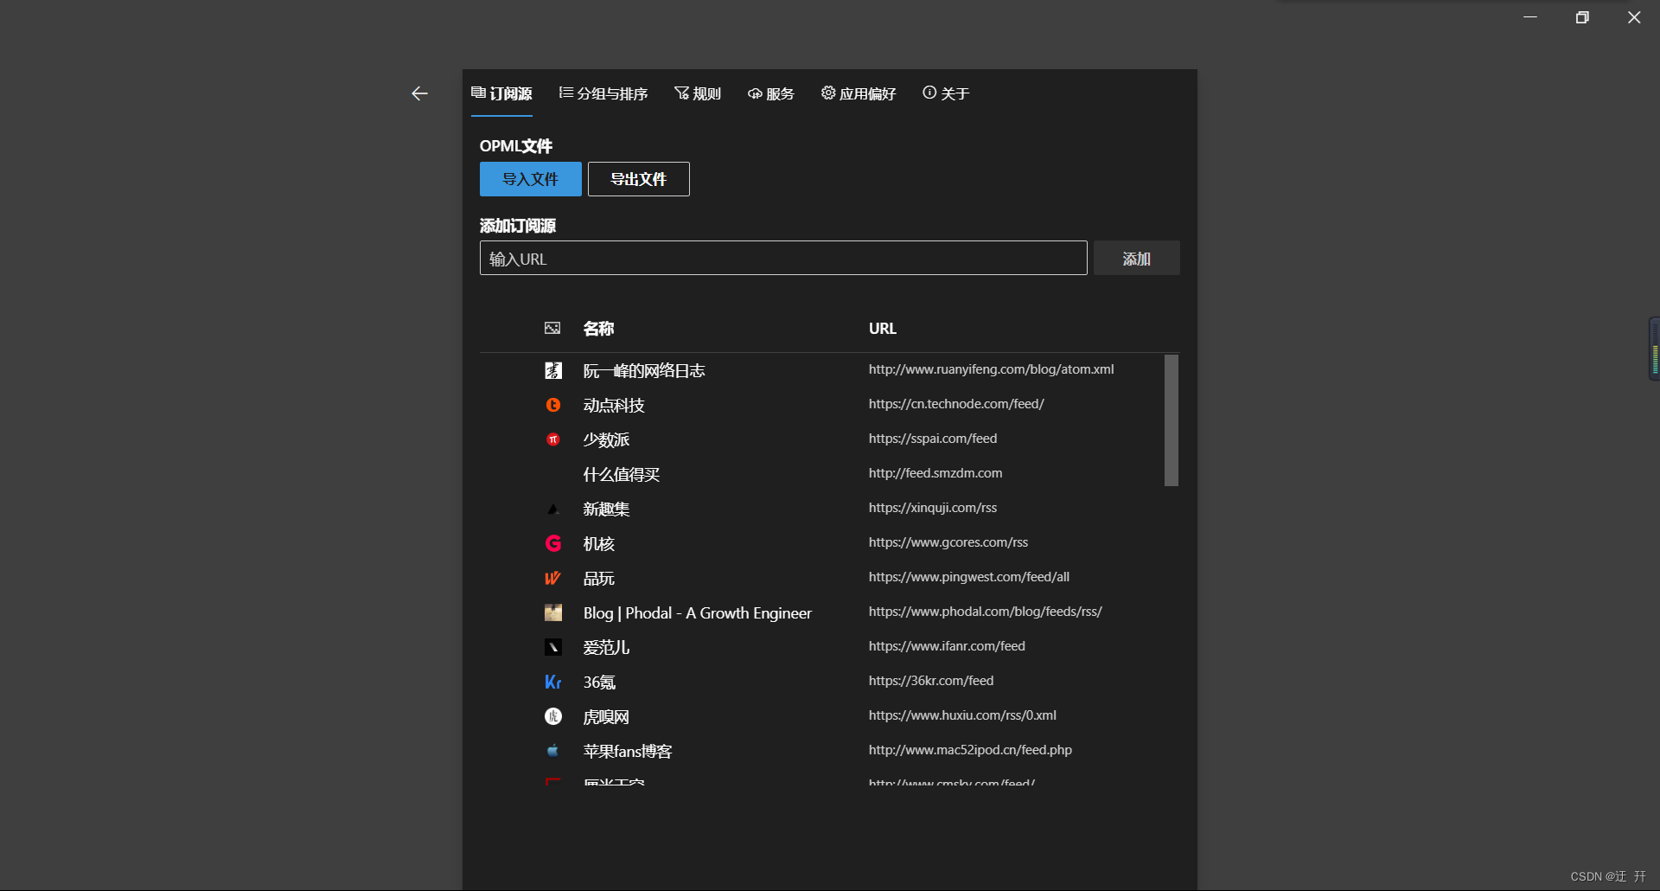Select the 什么值得买 row name
The width and height of the screenshot is (1660, 891).
pos(622,474)
